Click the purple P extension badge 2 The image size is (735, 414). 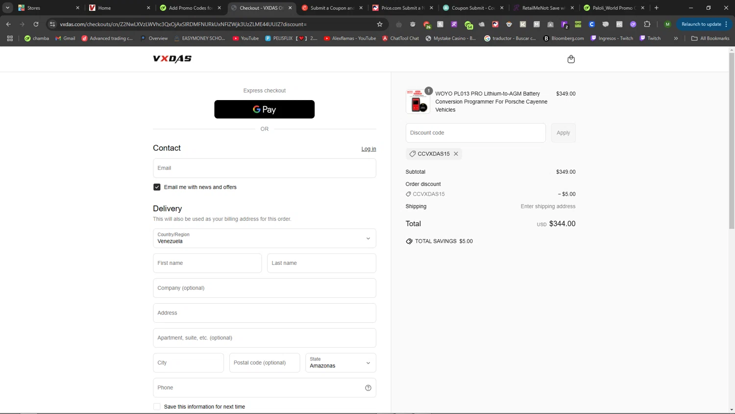tap(564, 24)
